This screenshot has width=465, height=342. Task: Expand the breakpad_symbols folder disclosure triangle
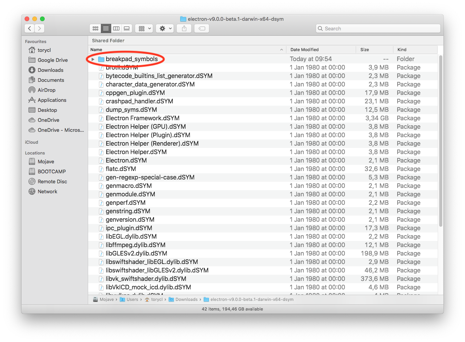pyautogui.click(x=93, y=59)
